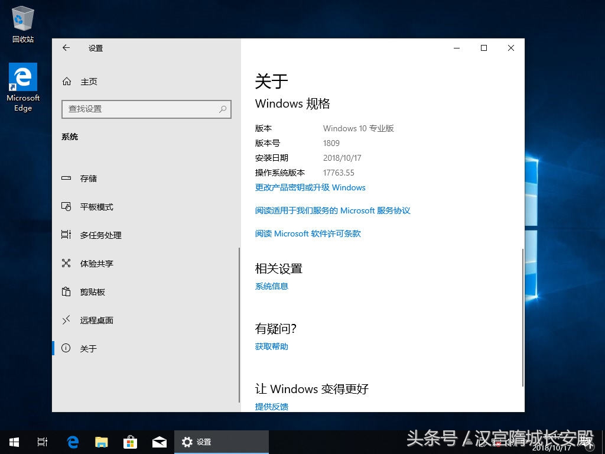The height and width of the screenshot is (454, 605).
Task: Open the 回收站 Recycle Bin desktop icon
Action: 23,24
